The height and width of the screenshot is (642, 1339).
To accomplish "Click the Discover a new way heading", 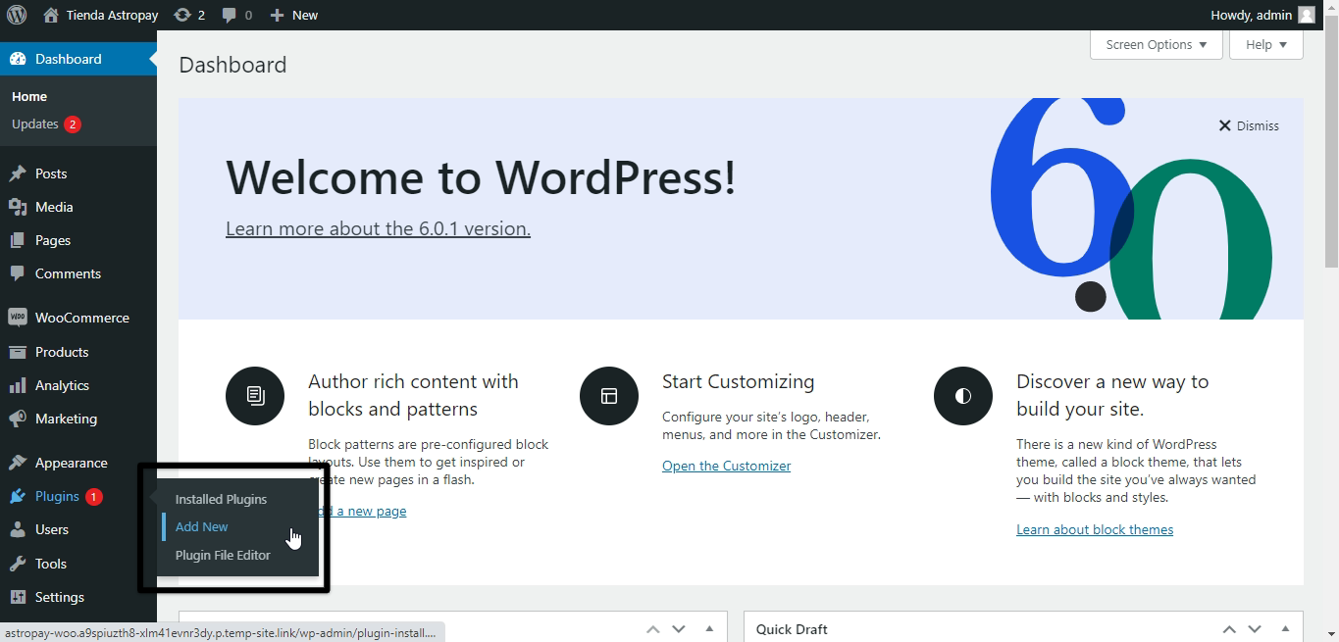I will click(x=1112, y=395).
